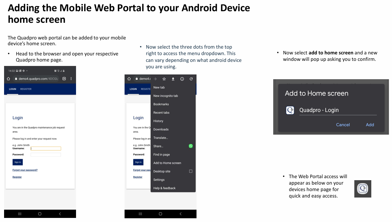
Task: Click into the Password input field
Action: pos(46,155)
